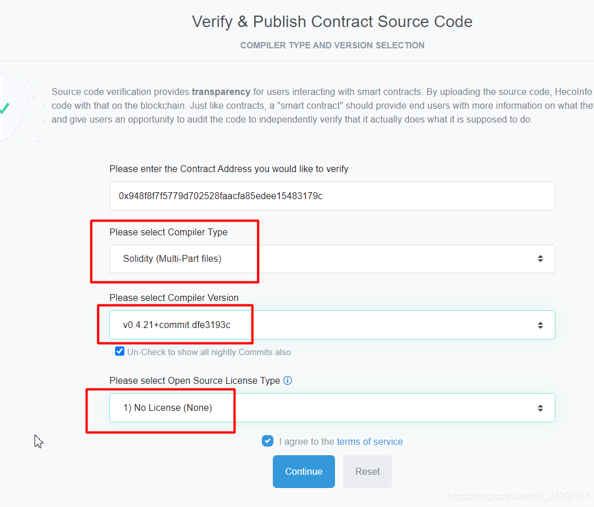Click the 'Please select Open Source License Type' label

point(195,381)
